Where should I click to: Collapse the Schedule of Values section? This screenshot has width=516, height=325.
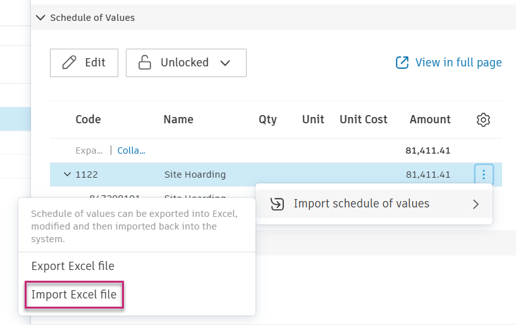41,18
